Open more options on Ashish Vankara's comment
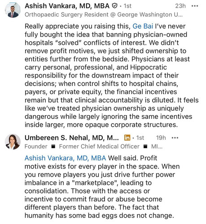The height and width of the screenshot is (224, 206). [195, 6]
